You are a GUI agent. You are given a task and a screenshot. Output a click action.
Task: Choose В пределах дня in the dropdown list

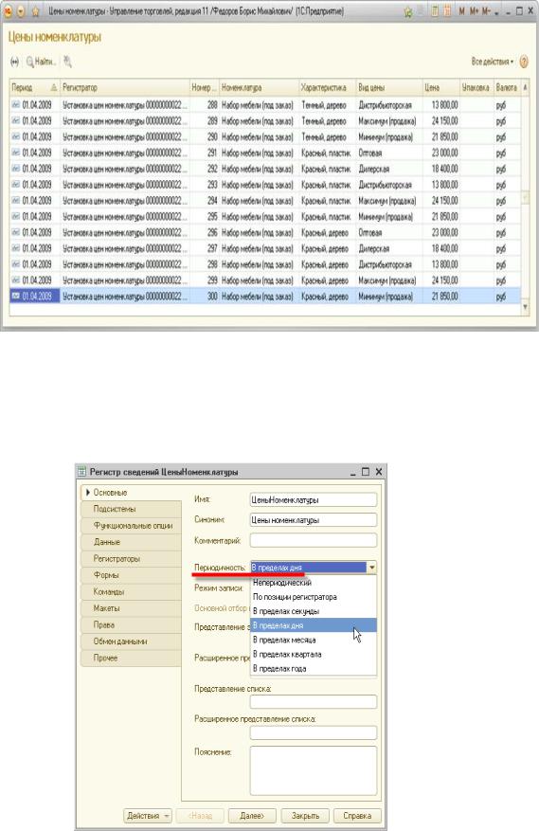314,625
